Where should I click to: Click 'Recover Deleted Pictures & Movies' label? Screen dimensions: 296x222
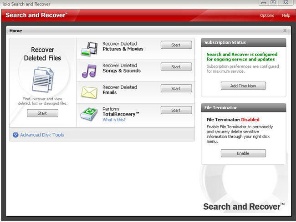click(x=123, y=46)
